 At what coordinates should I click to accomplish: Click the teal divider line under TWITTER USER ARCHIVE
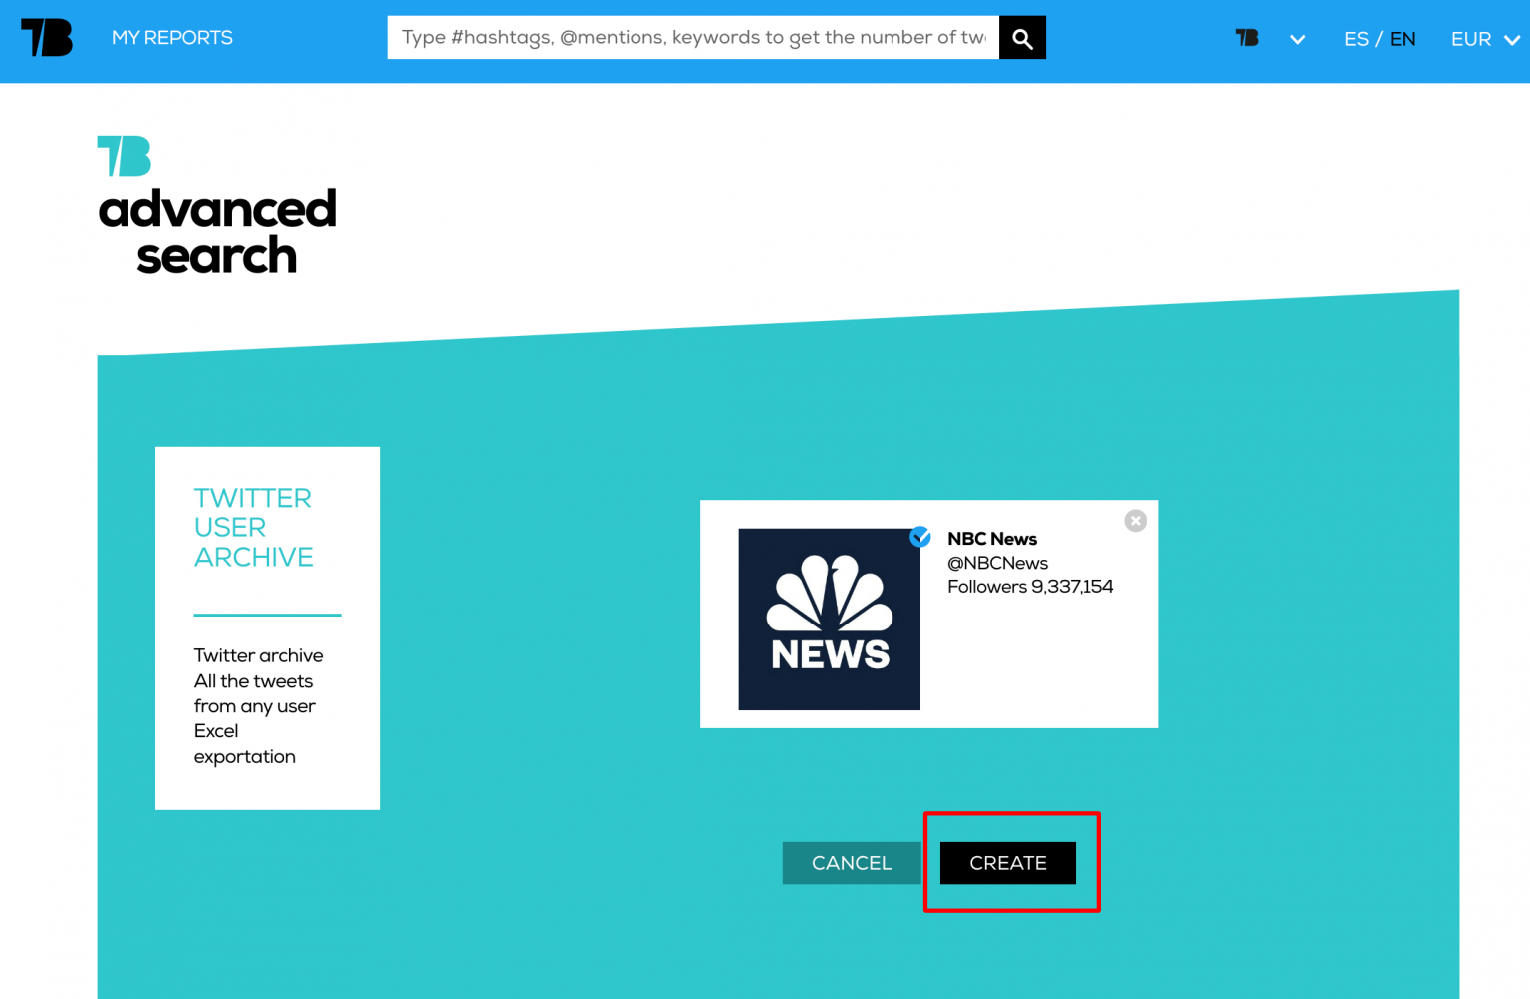(x=267, y=616)
